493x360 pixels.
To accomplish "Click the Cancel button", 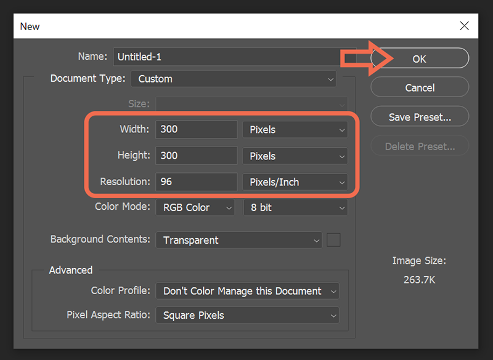I will pyautogui.click(x=420, y=87).
